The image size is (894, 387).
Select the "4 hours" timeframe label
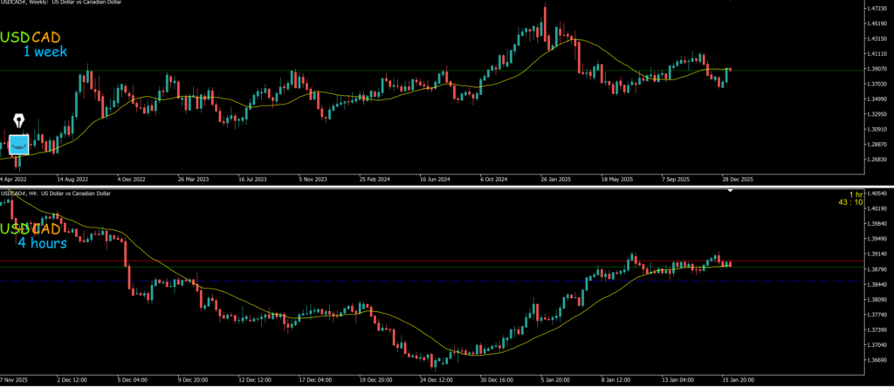[42, 243]
